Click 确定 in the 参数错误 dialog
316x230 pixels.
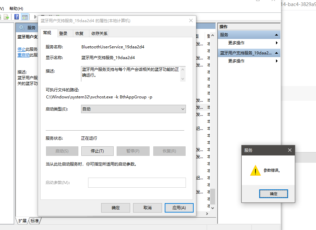[x=274, y=194]
